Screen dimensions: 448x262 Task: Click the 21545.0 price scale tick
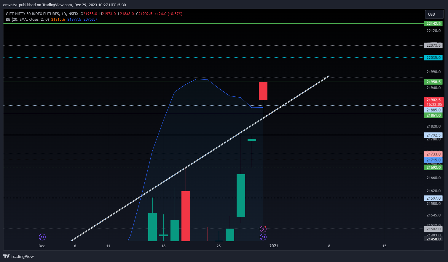433,215
